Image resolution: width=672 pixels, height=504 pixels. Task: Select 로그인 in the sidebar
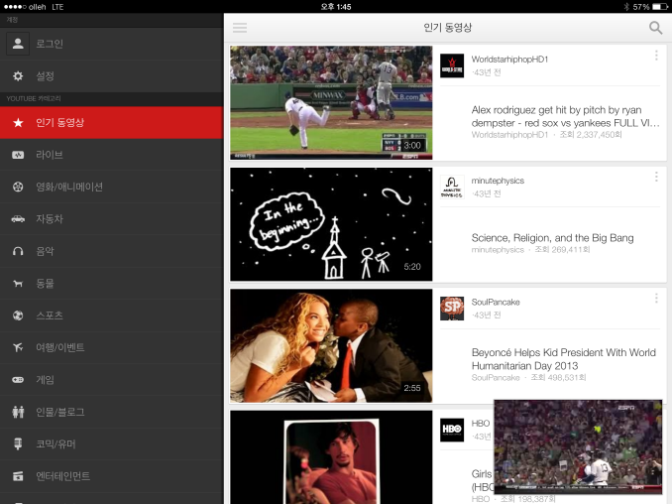coord(111,44)
